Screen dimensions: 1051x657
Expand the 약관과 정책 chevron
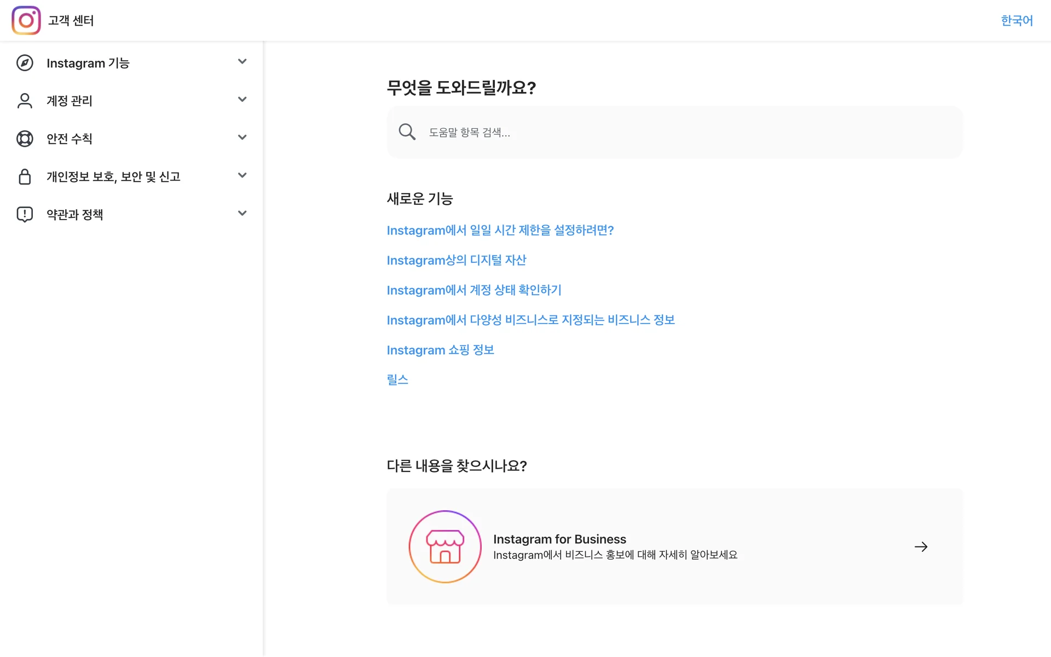click(242, 213)
